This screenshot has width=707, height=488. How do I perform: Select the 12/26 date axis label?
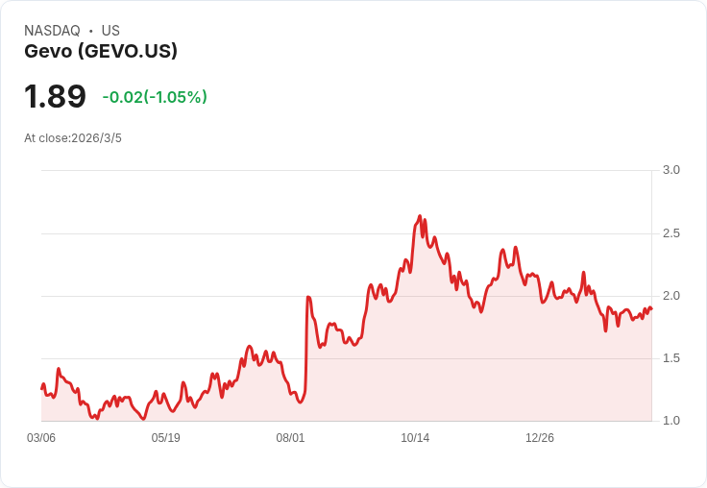click(x=540, y=438)
